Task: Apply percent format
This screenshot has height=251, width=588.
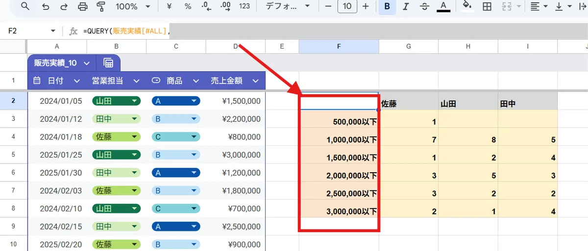Action: click(x=188, y=6)
